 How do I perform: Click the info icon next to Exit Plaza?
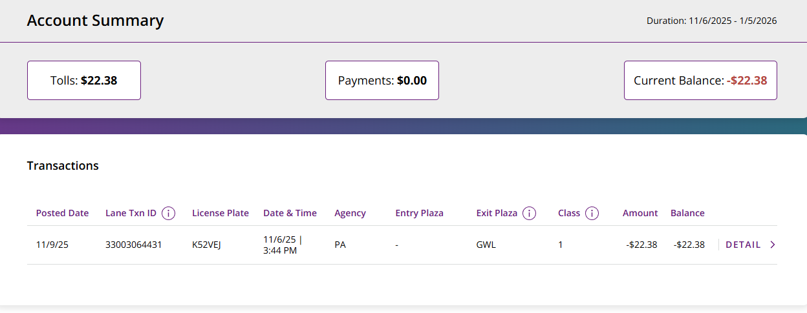coord(529,213)
